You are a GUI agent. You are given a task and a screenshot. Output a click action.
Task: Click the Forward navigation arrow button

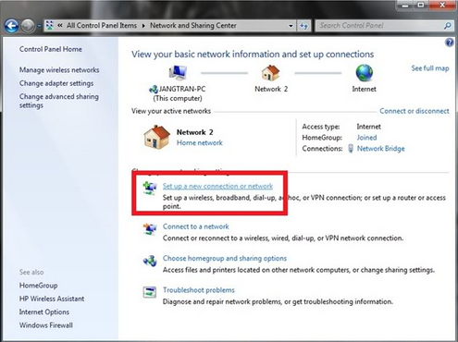28,26
